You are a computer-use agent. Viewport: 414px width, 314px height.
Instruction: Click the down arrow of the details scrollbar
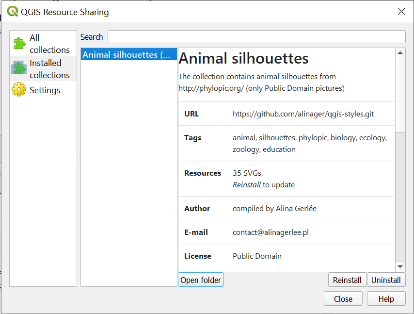coord(401,266)
